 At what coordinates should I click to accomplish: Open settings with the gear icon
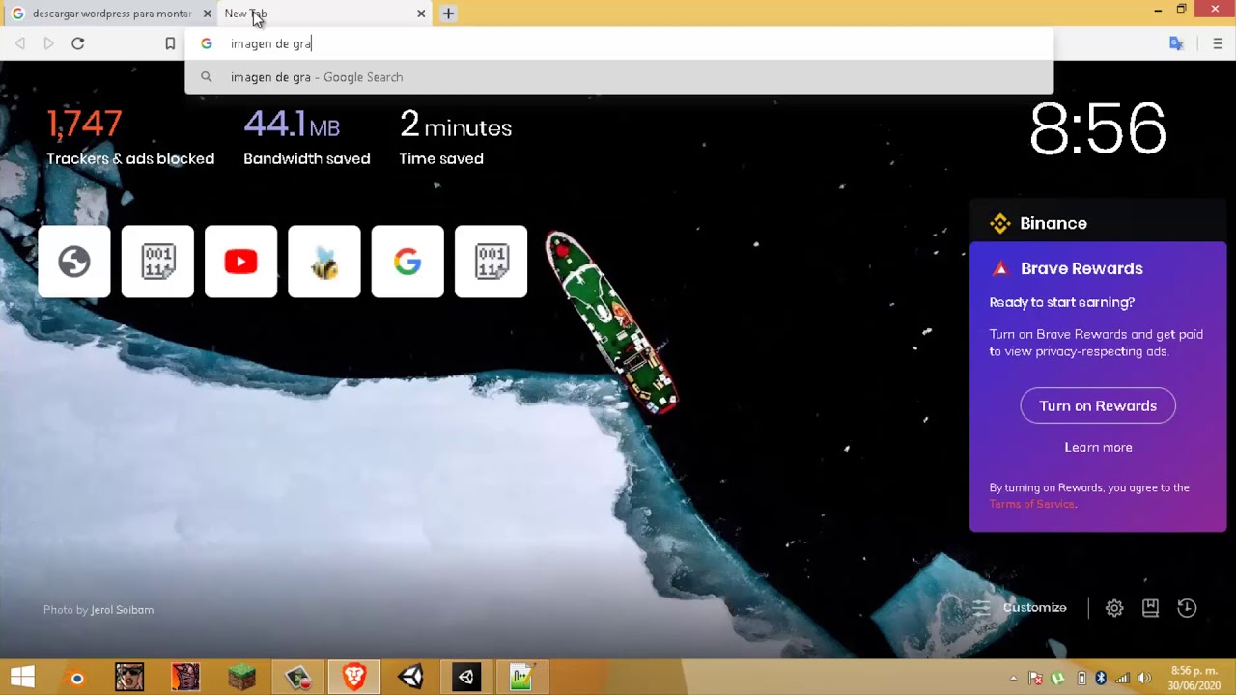[x=1114, y=608]
